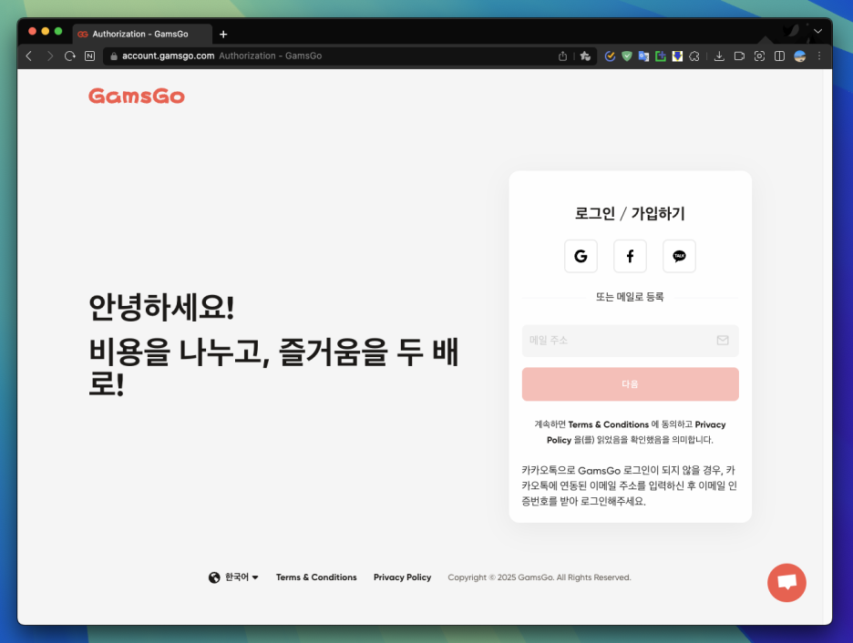Reload the page
The width and height of the screenshot is (853, 643).
point(69,56)
